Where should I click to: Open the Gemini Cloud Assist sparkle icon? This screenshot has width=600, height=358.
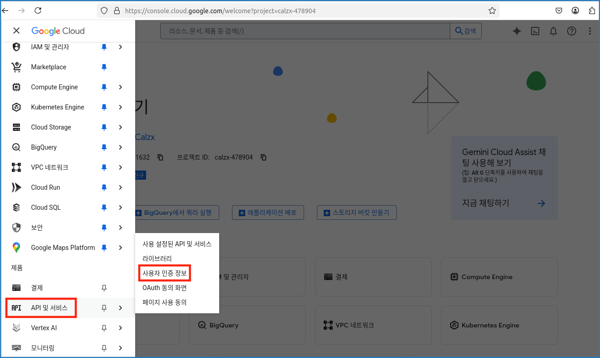[516, 31]
